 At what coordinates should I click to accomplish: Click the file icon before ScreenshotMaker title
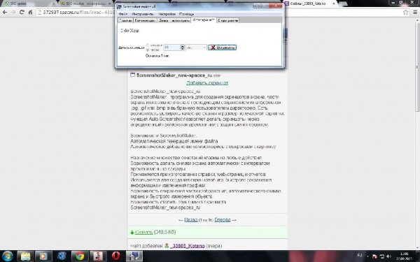(x=132, y=75)
